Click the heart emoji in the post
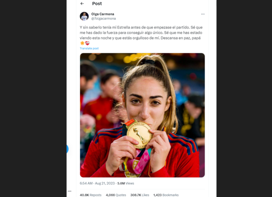272x197 pixels. pos(87,43)
